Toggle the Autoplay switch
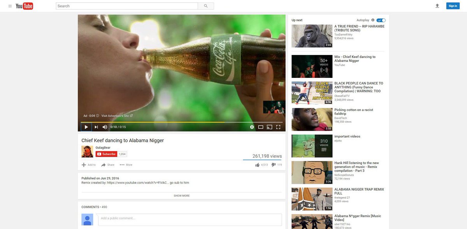The height and width of the screenshot is (229, 467). tap(381, 20)
